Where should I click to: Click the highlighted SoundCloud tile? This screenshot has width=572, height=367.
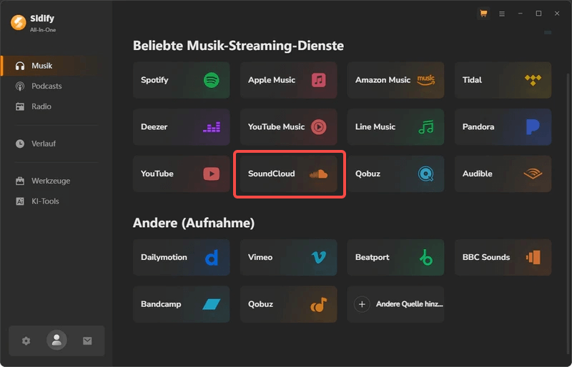tap(290, 174)
